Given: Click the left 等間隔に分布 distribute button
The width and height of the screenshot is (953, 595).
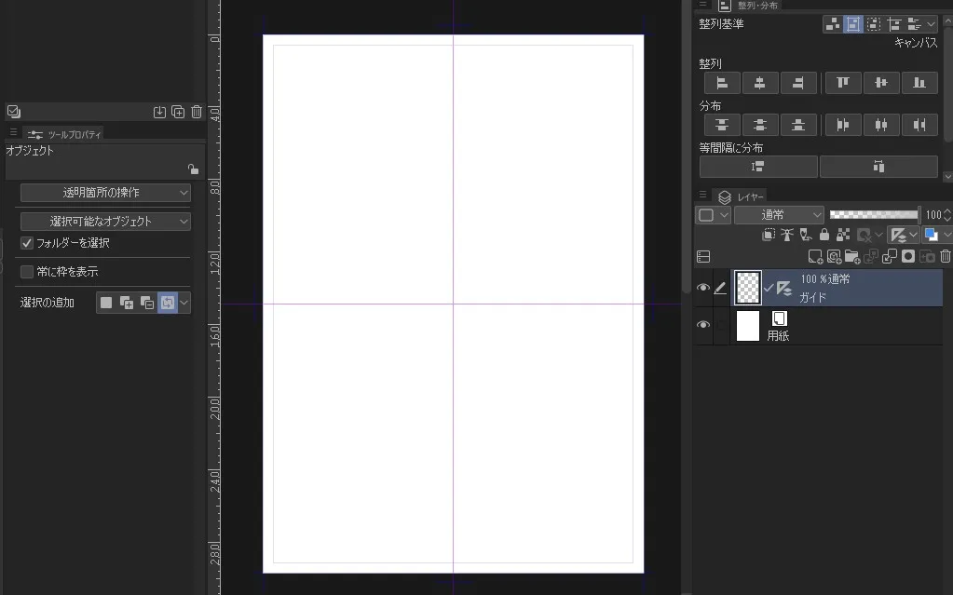Looking at the screenshot, I should (x=757, y=166).
